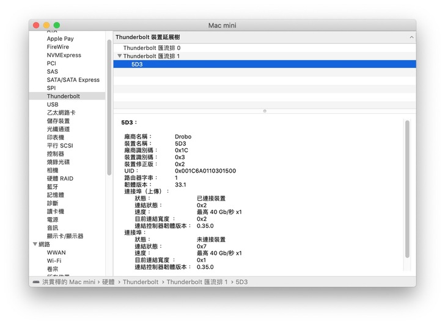Select 顯示卡/顯示器 in sidebar

click(x=65, y=236)
